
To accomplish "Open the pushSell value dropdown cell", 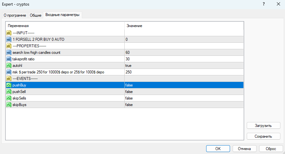I will pos(184,92).
